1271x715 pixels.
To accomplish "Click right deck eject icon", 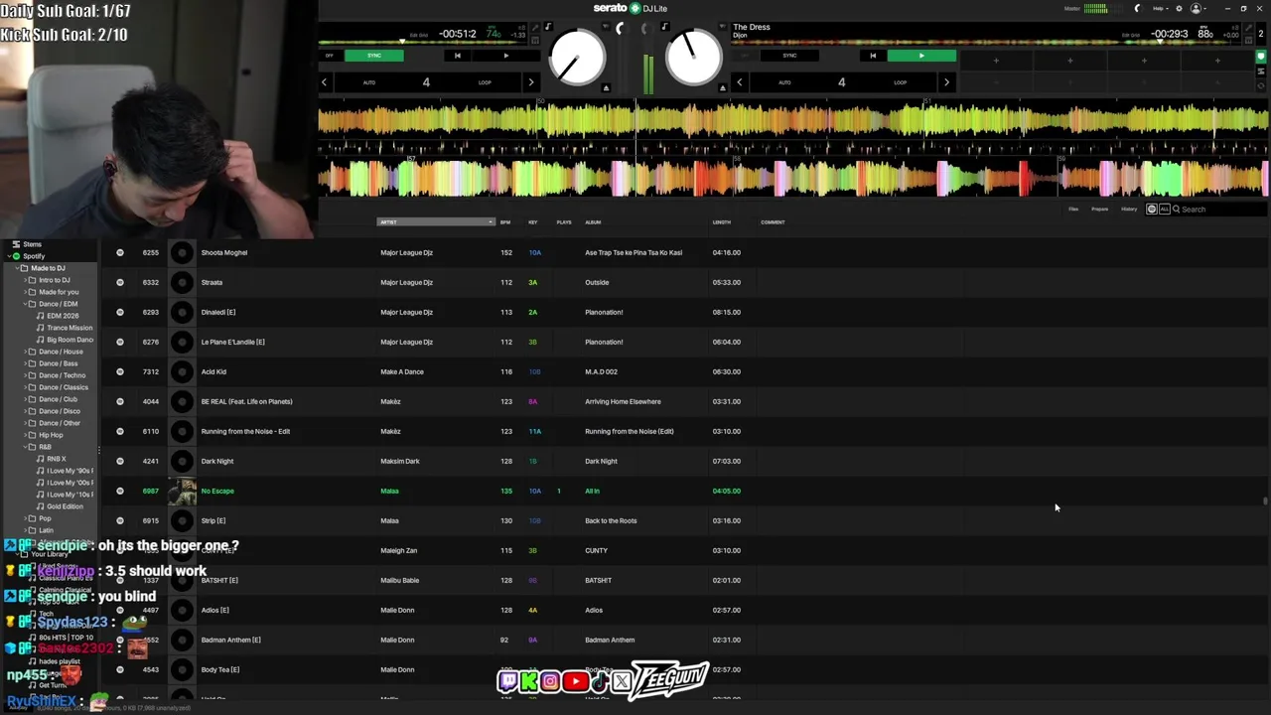I will [x=723, y=88].
